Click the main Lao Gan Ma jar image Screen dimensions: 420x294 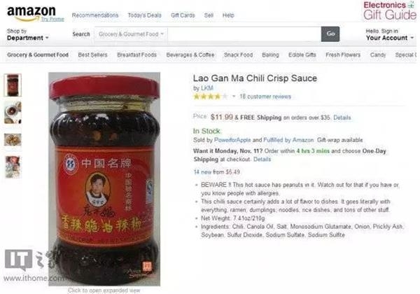(x=104, y=179)
